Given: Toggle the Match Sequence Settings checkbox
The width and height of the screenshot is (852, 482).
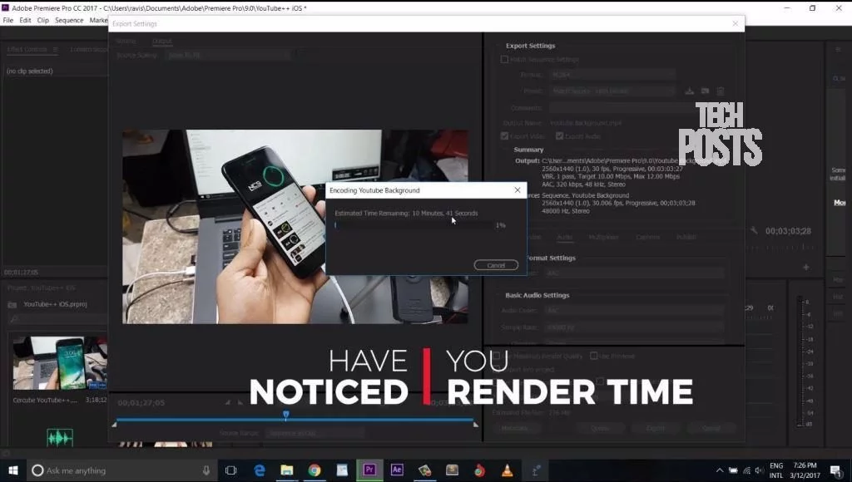Looking at the screenshot, I should click(x=504, y=59).
